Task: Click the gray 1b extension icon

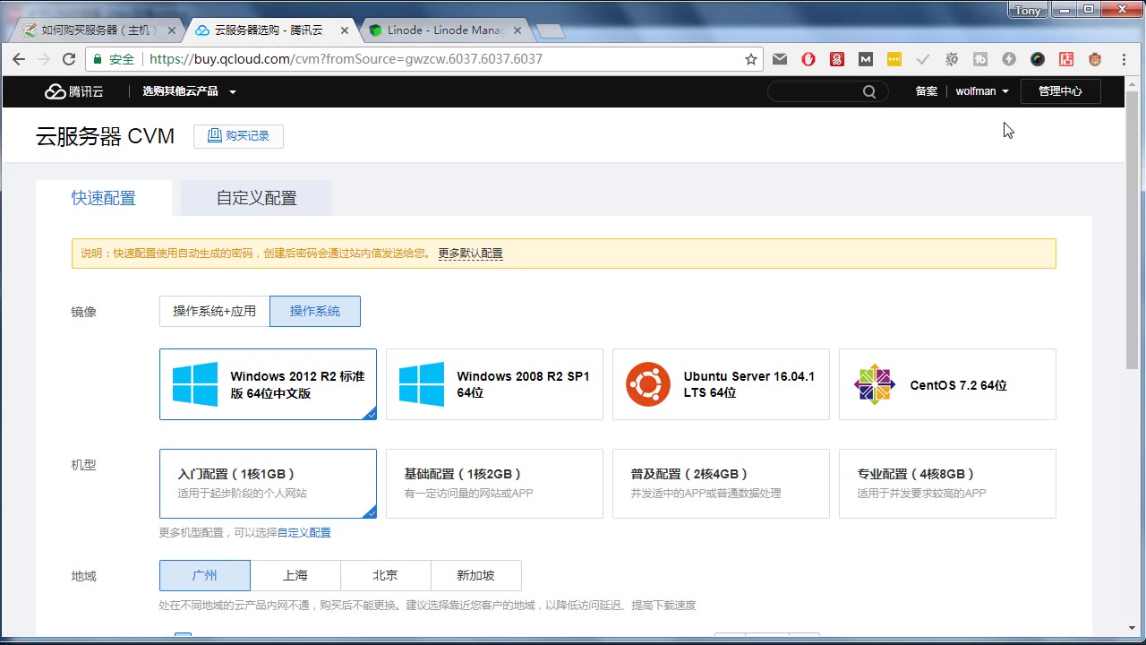Action: (980, 59)
